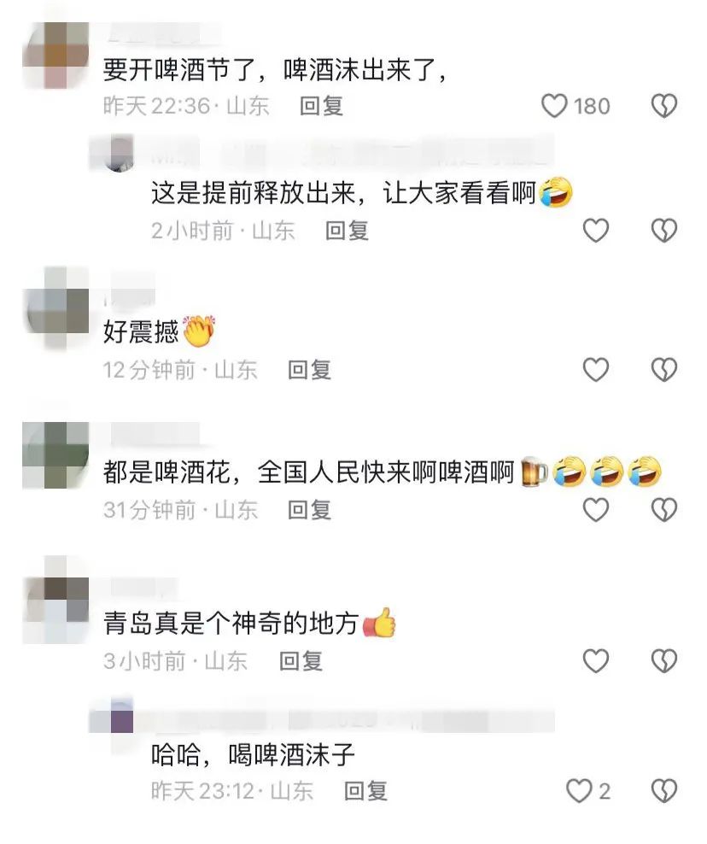Reply to the 2小时前 comment
This screenshot has height=844, width=707.
(x=347, y=231)
